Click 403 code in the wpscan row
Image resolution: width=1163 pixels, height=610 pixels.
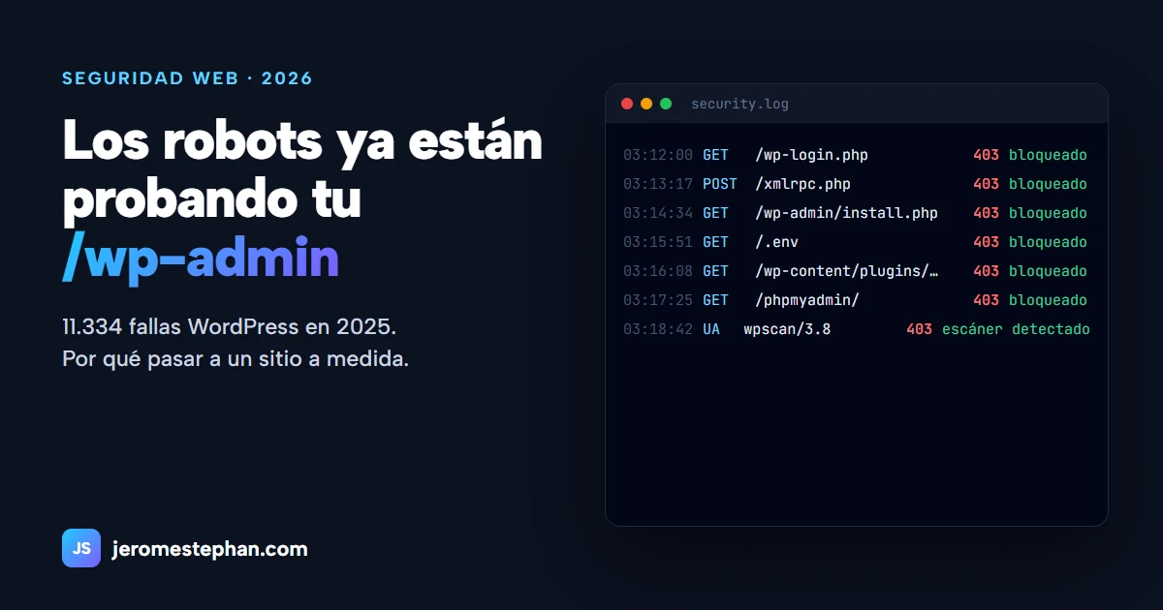(x=919, y=329)
